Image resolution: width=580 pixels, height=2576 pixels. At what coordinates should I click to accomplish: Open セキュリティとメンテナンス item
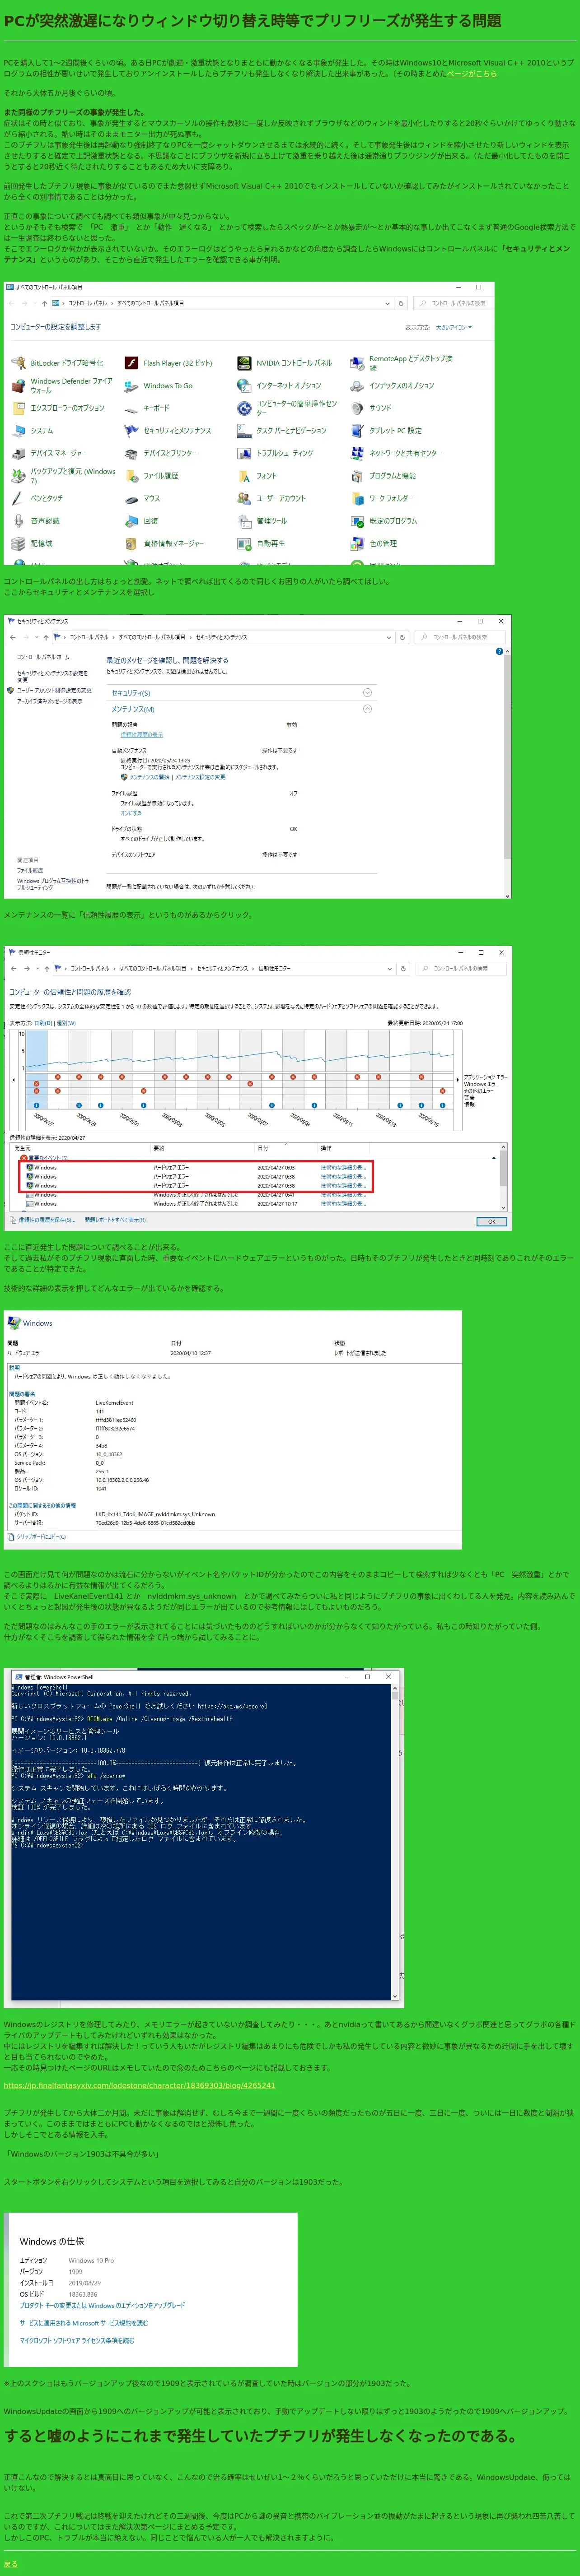click(x=167, y=431)
